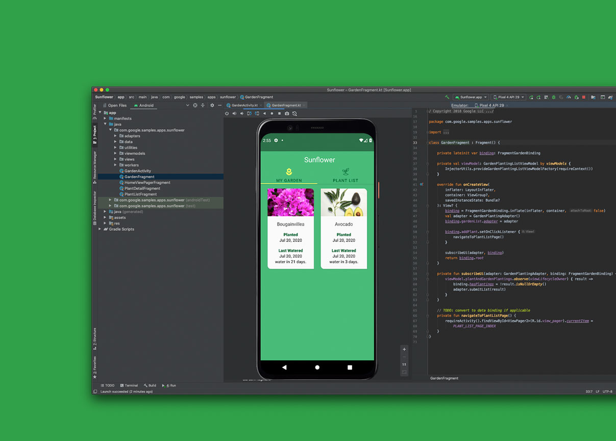The width and height of the screenshot is (616, 441).
Task: Expand the viewmodels package
Action: point(115,153)
